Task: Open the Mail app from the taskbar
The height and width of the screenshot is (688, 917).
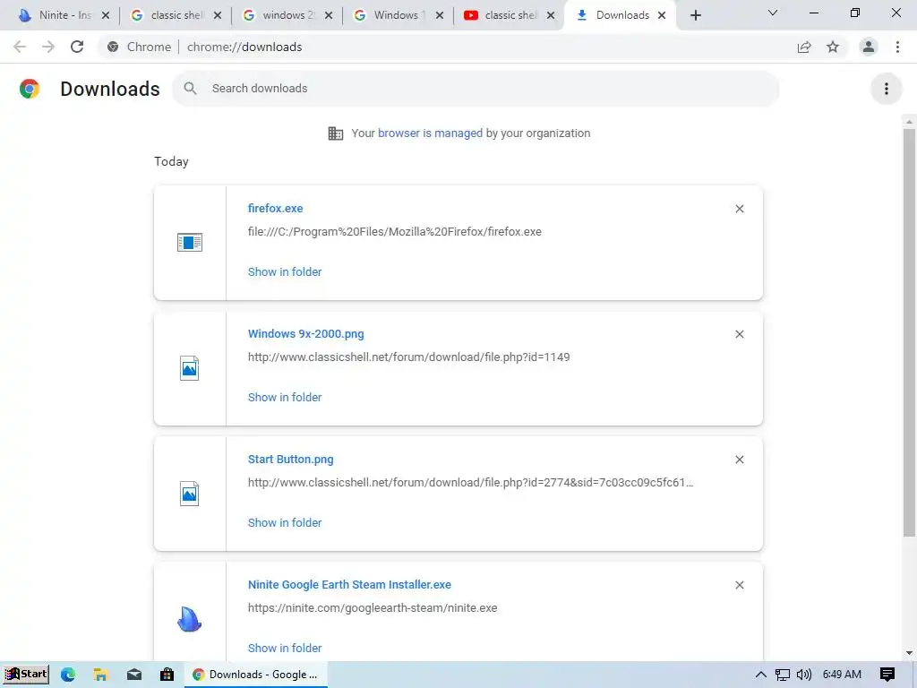Action: [134, 675]
